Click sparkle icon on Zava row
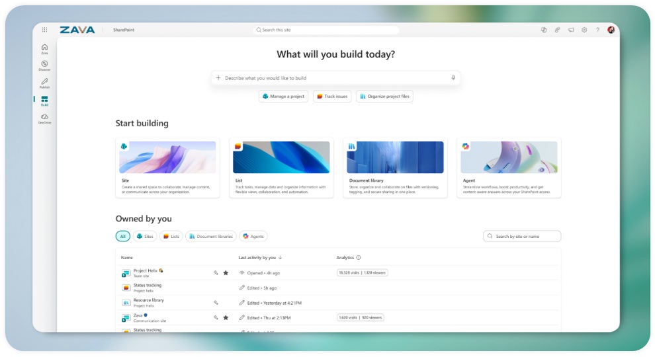The width and height of the screenshot is (655, 357). (x=216, y=317)
